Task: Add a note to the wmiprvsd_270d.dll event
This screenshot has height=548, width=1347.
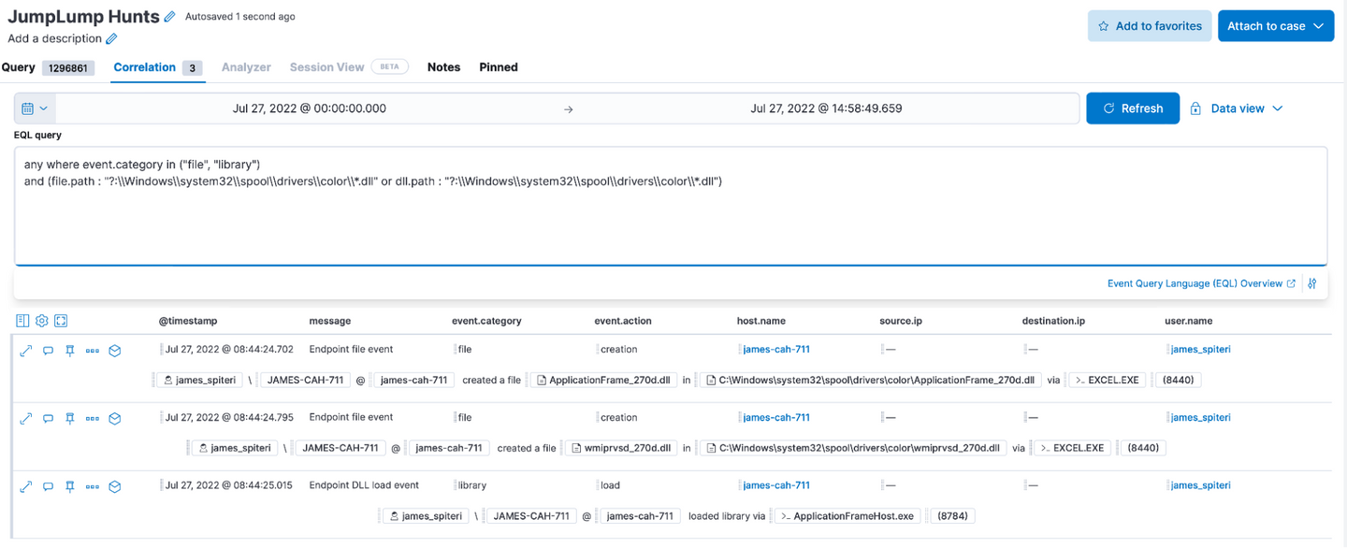Action: [x=48, y=419]
